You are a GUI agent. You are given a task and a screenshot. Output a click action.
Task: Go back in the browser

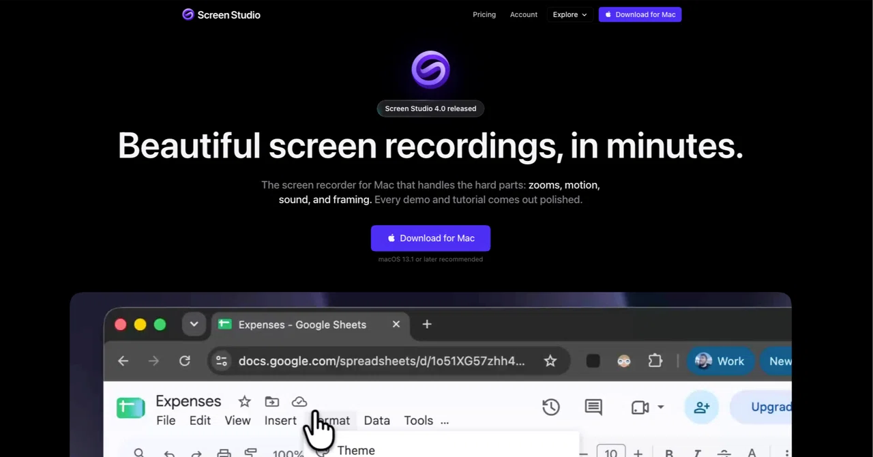(123, 361)
